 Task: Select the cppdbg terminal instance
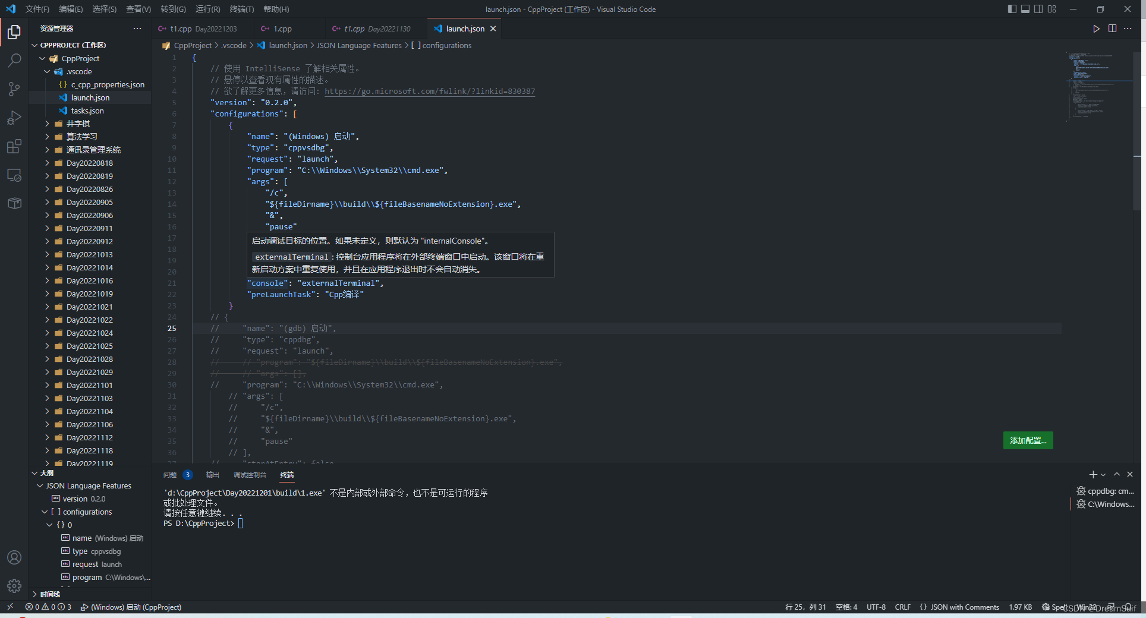(1106, 491)
